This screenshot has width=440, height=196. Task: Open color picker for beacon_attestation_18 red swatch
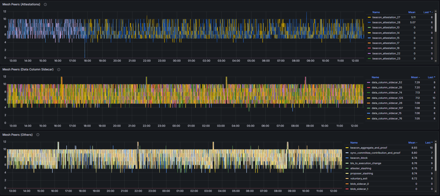pyautogui.click(x=369, y=48)
